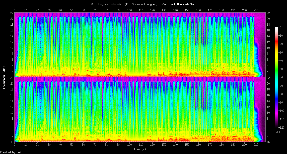This screenshot has width=287, height=154.
Task: Click the "+0" label on color scale
Action: click(280, 27)
